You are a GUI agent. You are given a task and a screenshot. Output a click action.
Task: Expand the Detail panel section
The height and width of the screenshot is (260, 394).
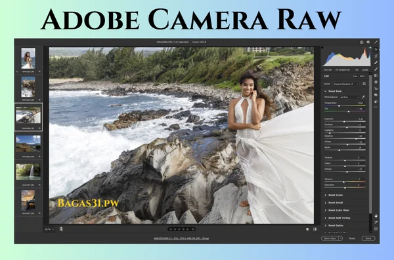(326, 202)
